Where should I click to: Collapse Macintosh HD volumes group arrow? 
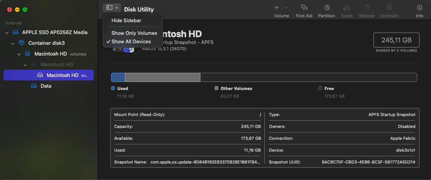point(19,54)
